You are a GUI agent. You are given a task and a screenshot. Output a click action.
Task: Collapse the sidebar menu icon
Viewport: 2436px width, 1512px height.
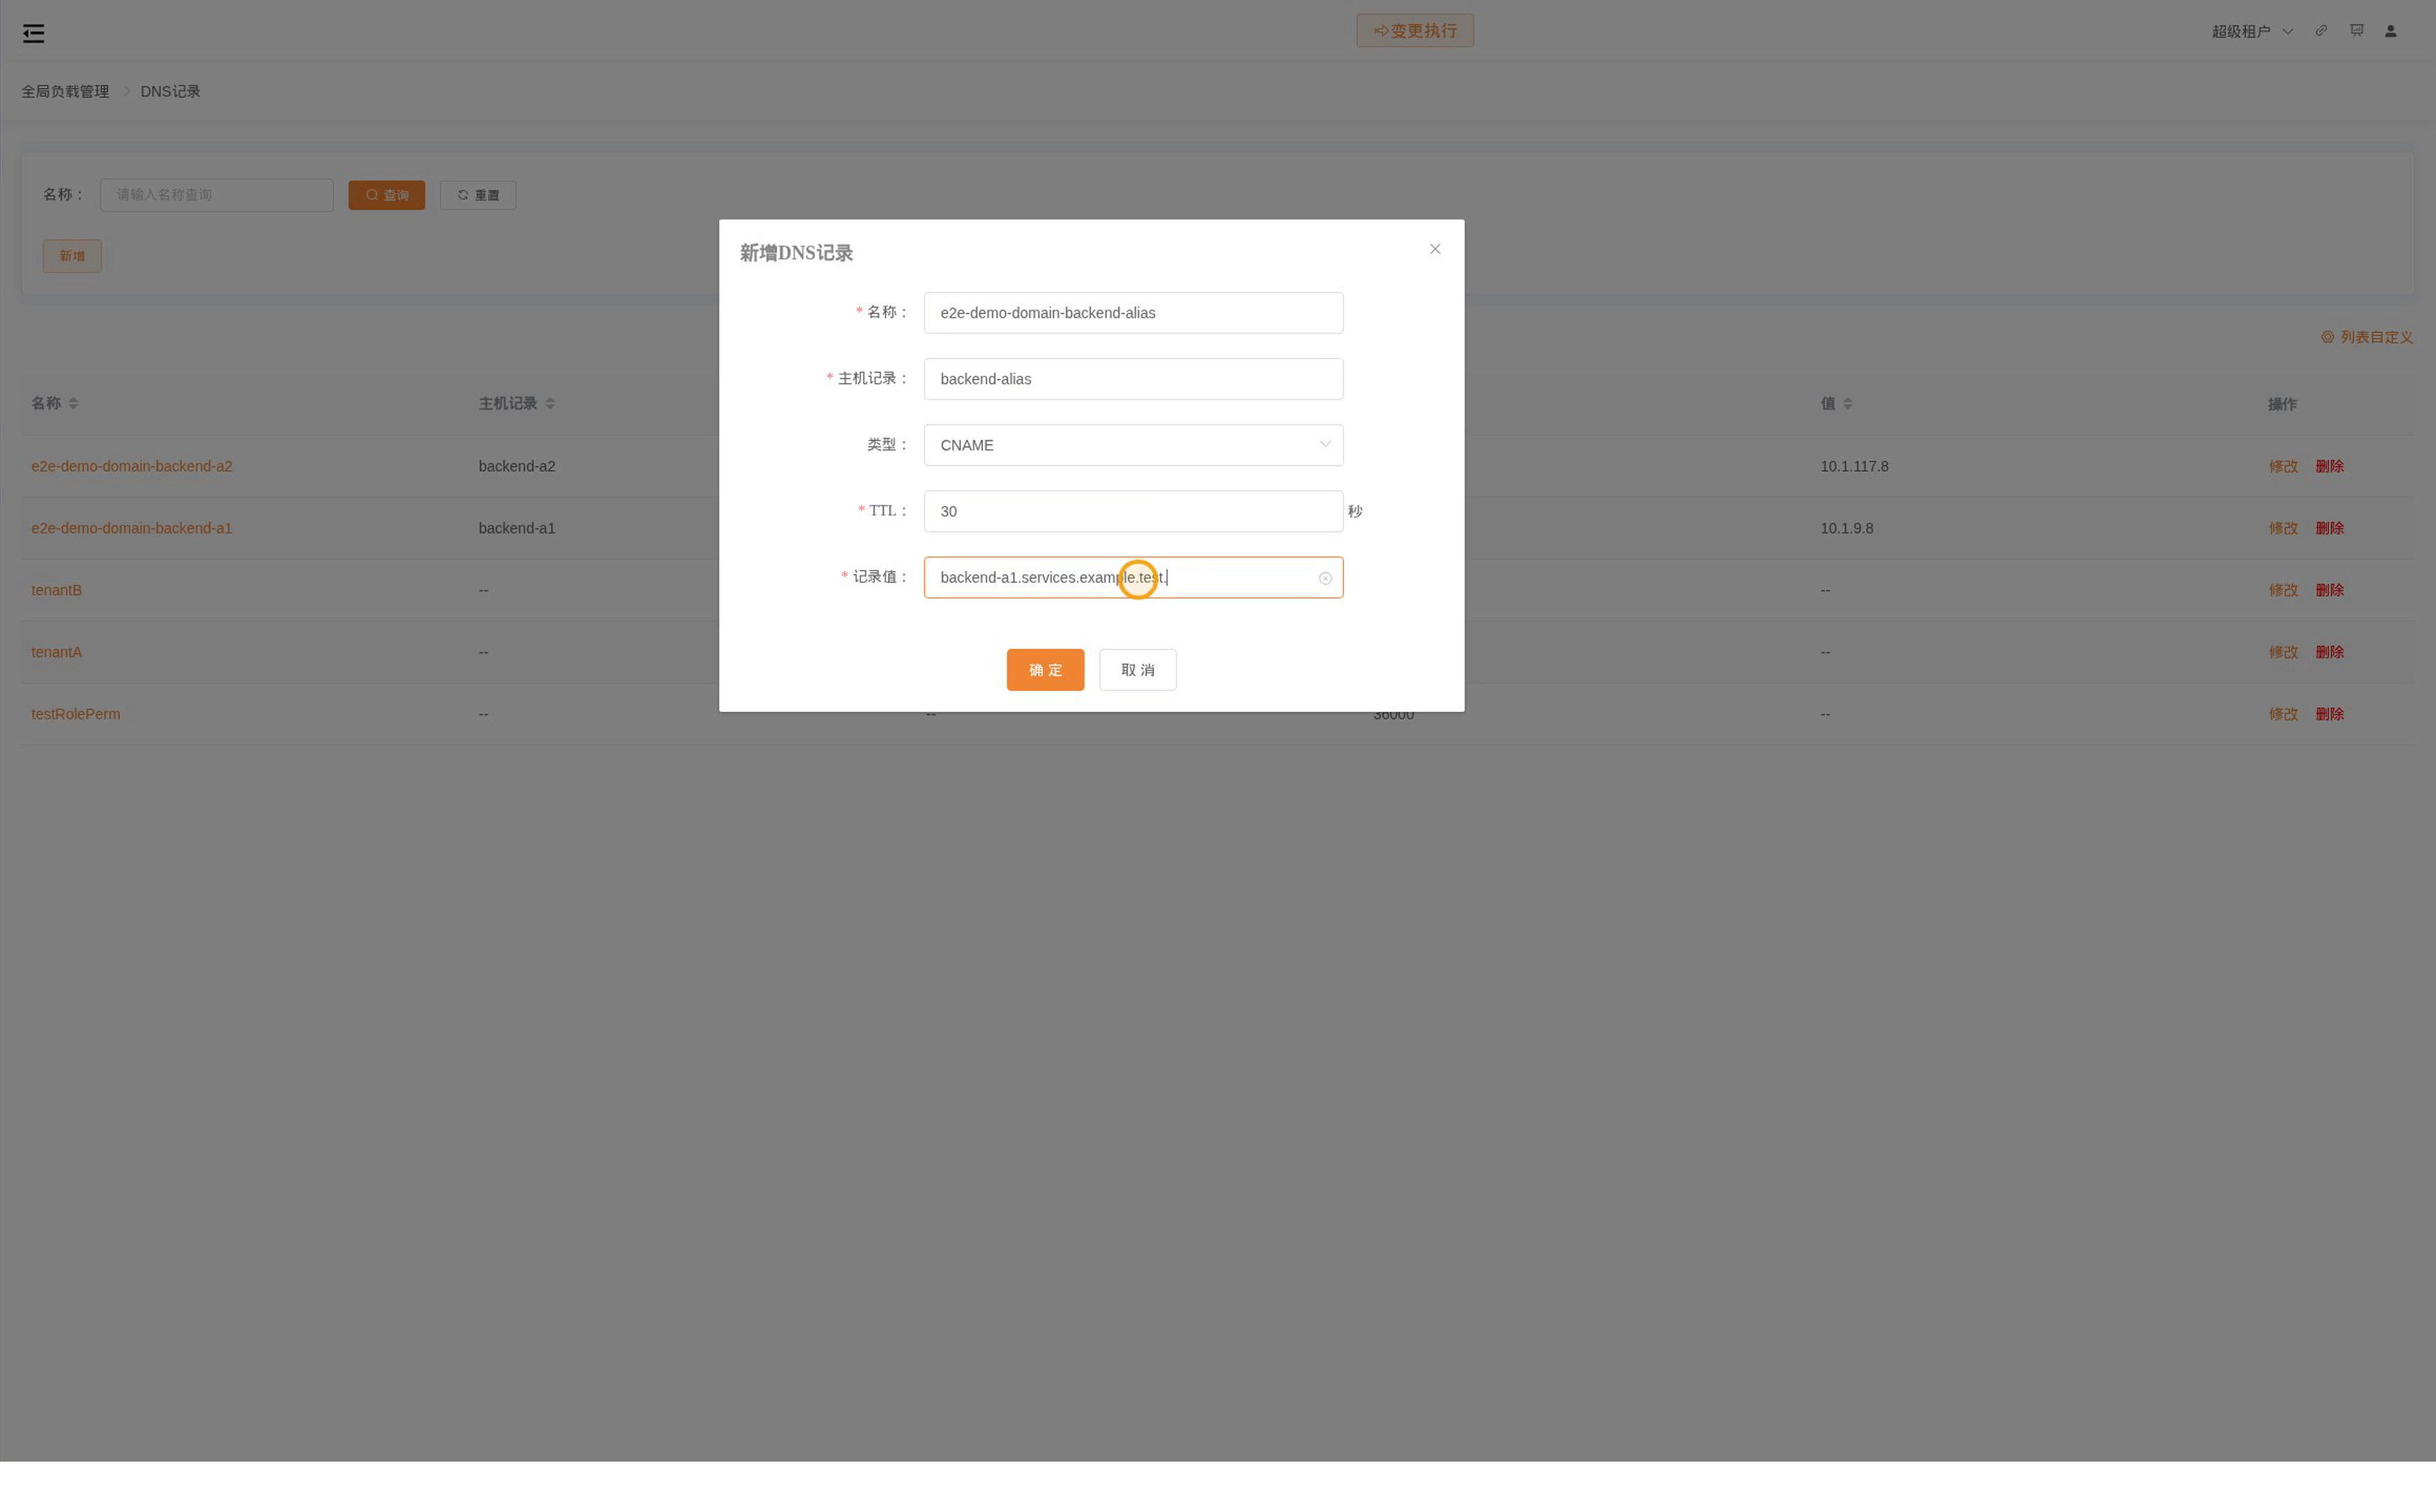pos(34,34)
